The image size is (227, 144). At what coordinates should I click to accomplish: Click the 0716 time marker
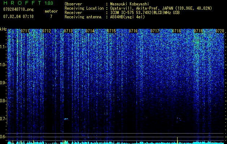[x=133, y=31]
